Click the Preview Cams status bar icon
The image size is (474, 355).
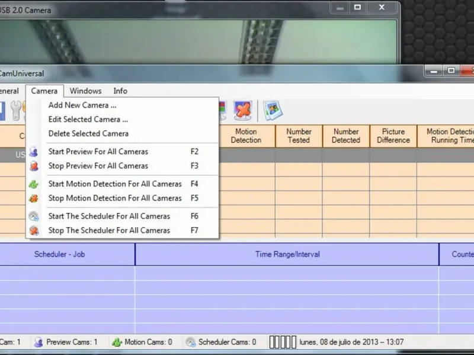pyautogui.click(x=38, y=342)
